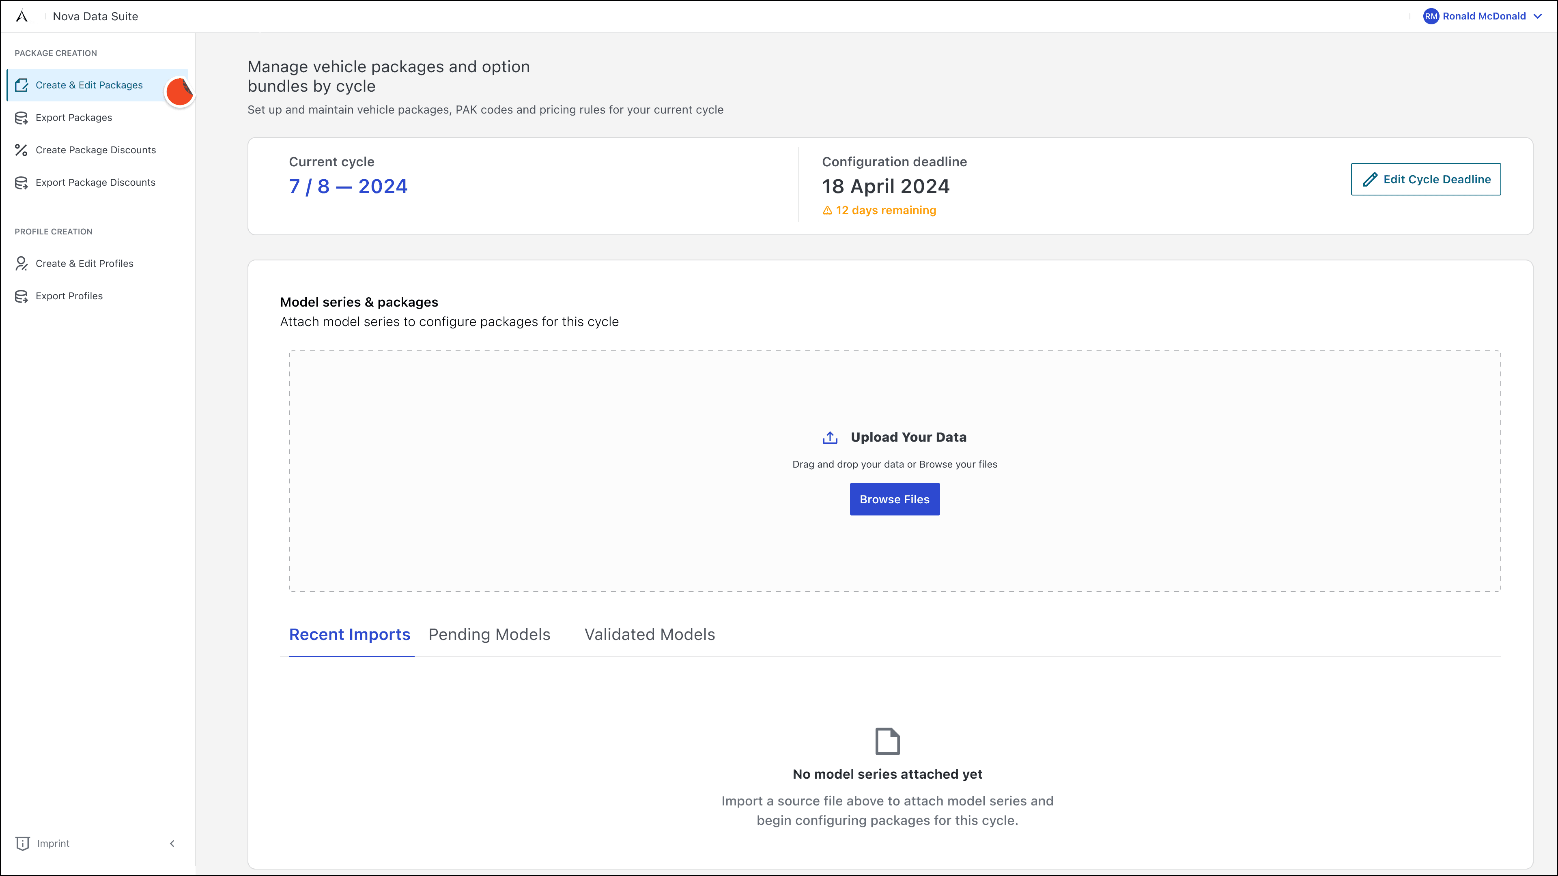Open the Validated Models tab
This screenshot has height=876, width=1558.
pos(650,635)
